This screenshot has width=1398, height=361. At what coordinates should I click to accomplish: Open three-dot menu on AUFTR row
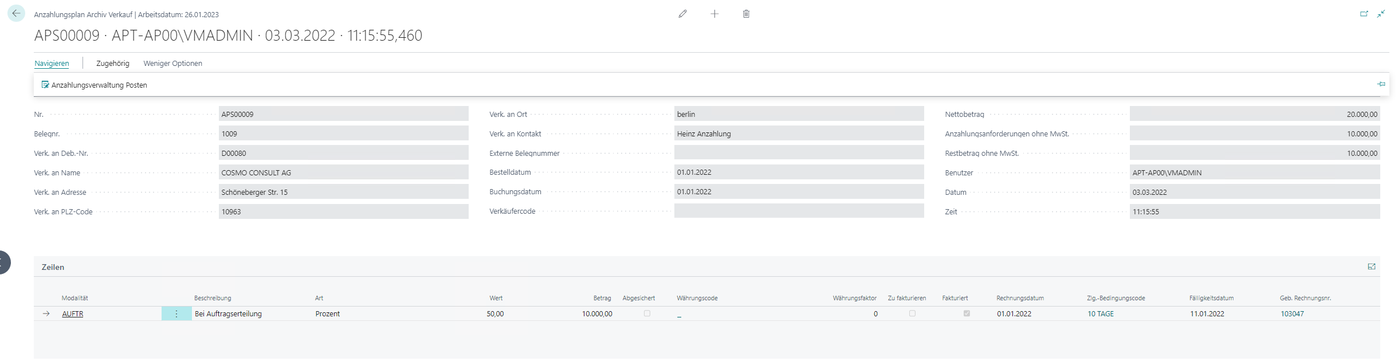(176, 314)
